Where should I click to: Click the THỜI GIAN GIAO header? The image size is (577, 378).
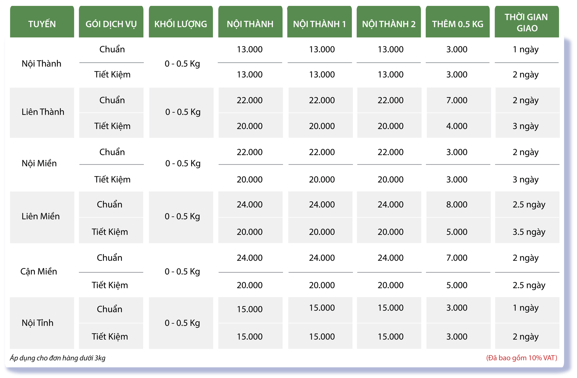click(x=527, y=22)
